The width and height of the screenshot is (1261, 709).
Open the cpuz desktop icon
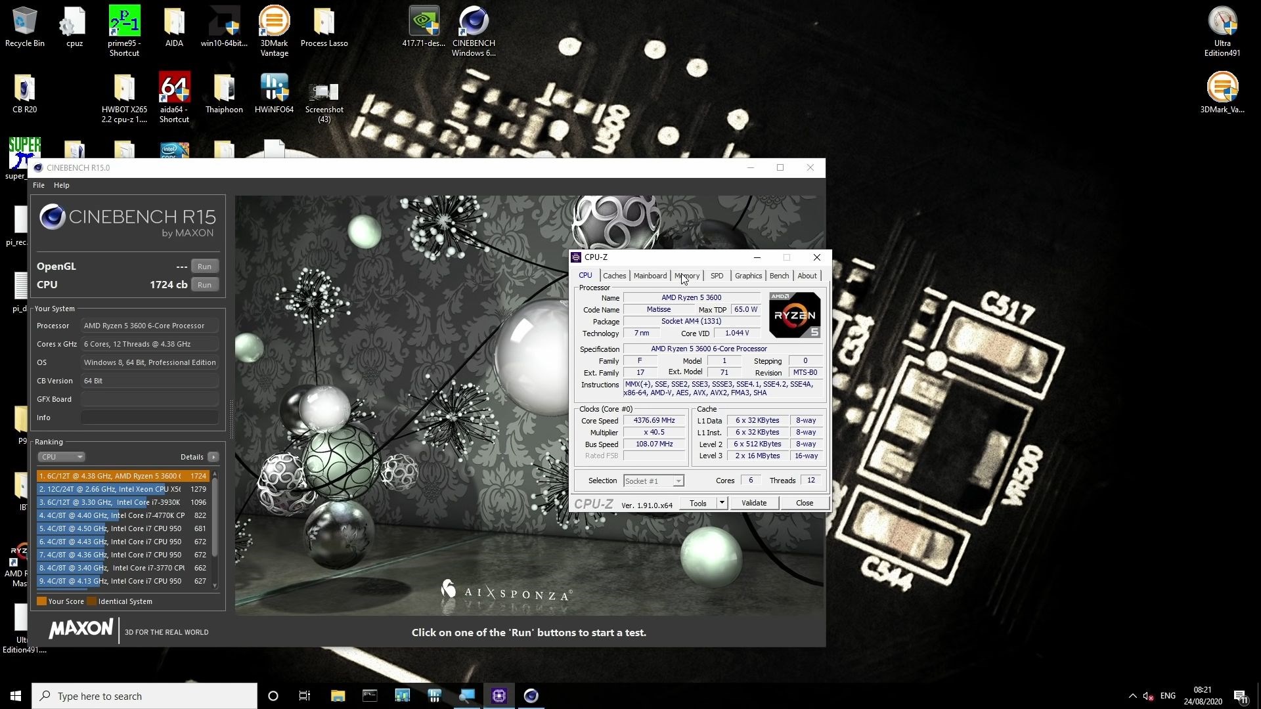[74, 27]
